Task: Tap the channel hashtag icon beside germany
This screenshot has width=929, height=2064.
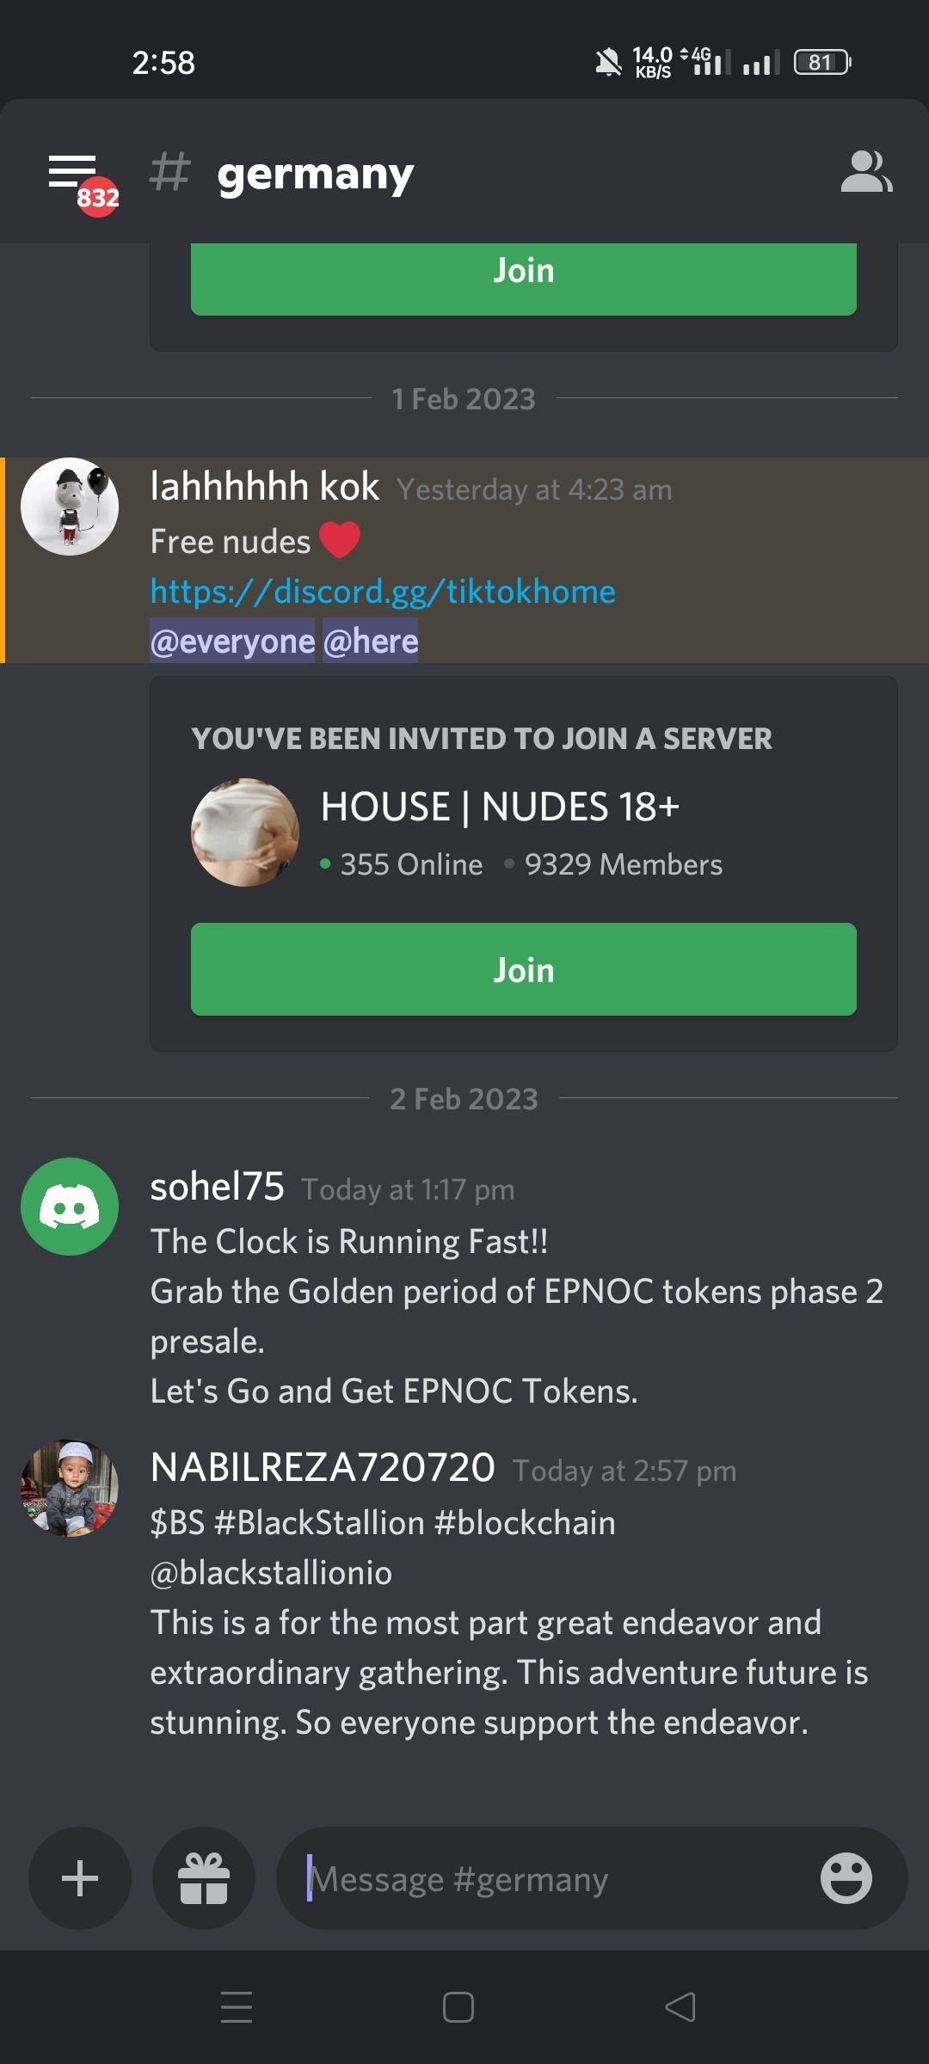Action: pyautogui.click(x=169, y=171)
